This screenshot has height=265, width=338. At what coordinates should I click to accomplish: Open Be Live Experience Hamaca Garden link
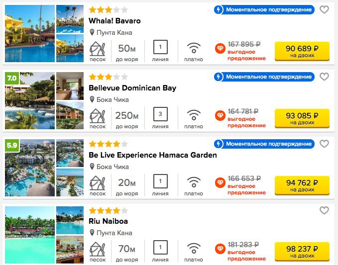coord(153,155)
